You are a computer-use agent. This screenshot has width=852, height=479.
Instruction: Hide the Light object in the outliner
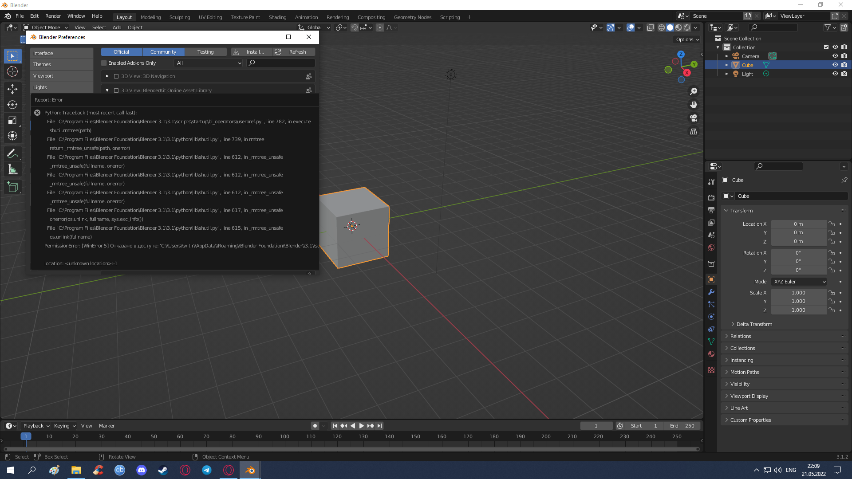[x=835, y=74]
